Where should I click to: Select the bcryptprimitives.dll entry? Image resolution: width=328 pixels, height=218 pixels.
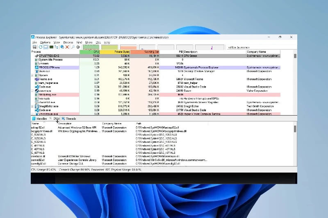[x=119, y=131]
